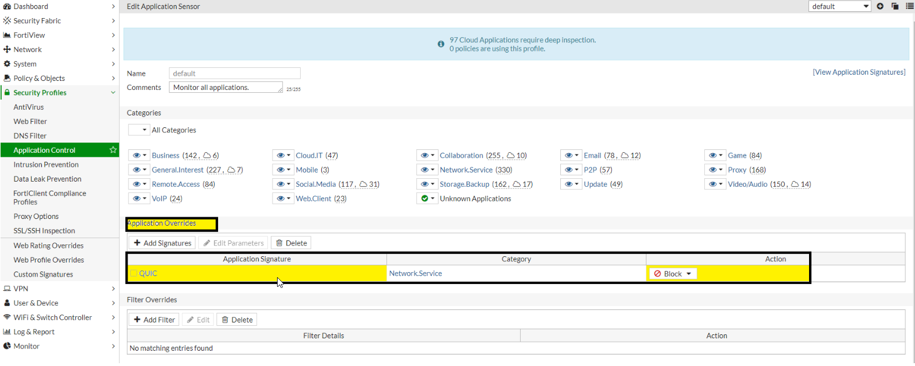
Task: Click the info icon in the cloud applications banner
Action: 441,44
